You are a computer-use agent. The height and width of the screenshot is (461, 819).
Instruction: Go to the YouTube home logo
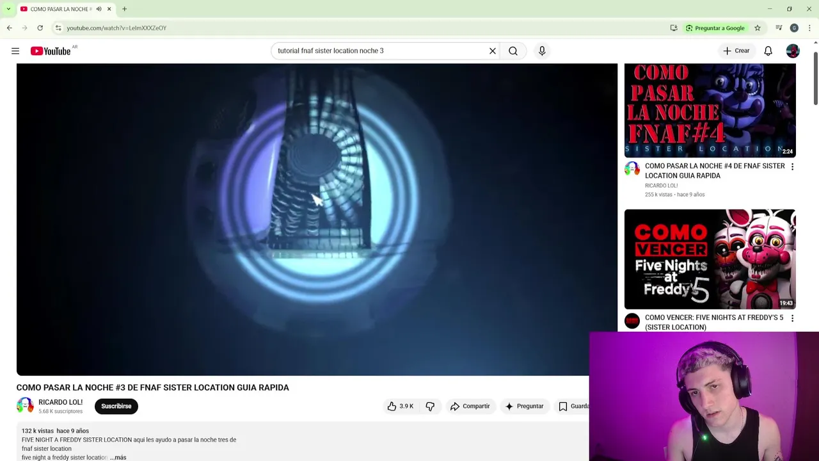pyautogui.click(x=51, y=51)
